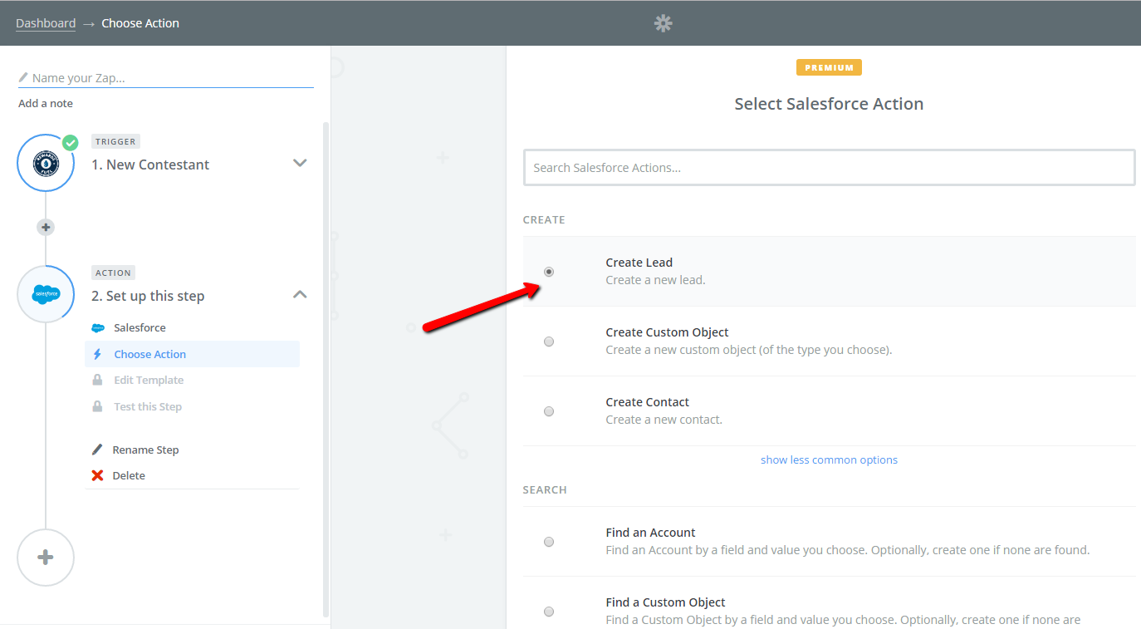Click the Zapier asterisk logo in header
Viewport: 1141px width, 629px height.
coord(663,23)
